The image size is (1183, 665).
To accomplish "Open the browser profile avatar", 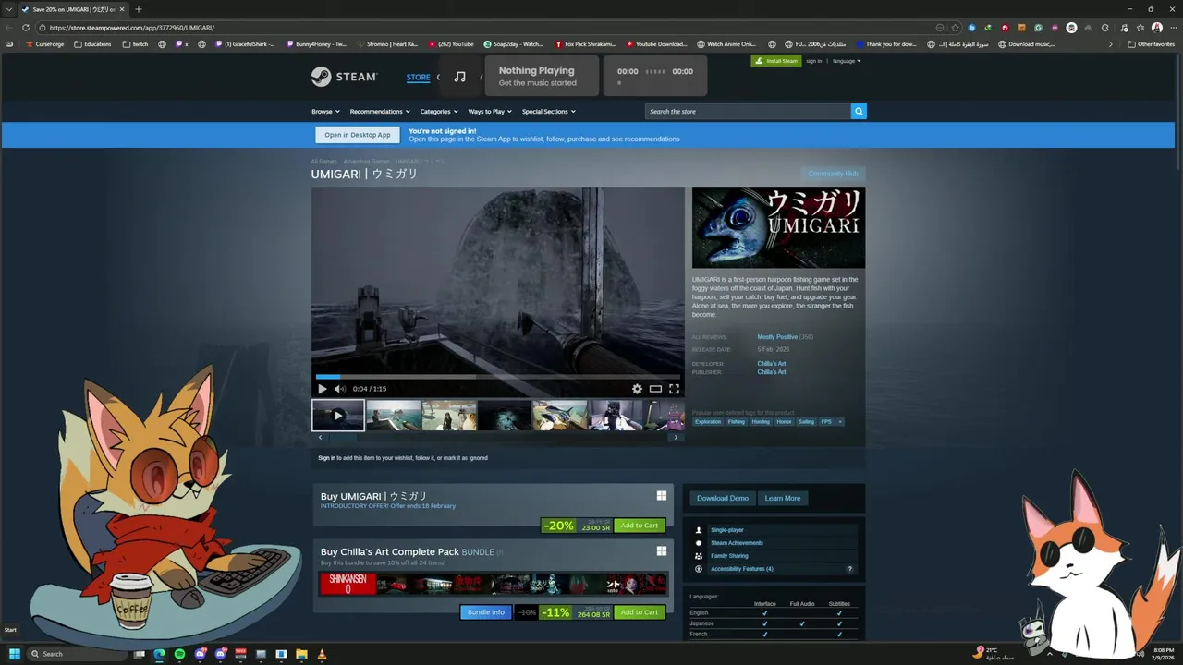I will tap(1157, 28).
